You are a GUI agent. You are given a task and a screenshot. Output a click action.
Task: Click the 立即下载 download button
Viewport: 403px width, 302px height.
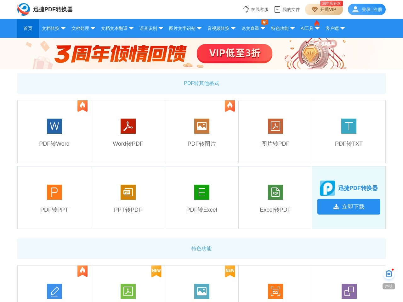click(x=349, y=207)
